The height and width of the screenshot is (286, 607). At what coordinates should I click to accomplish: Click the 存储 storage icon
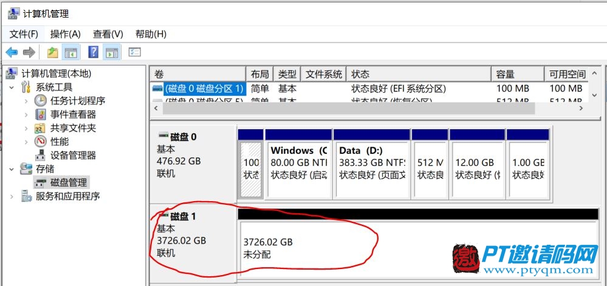pos(26,168)
